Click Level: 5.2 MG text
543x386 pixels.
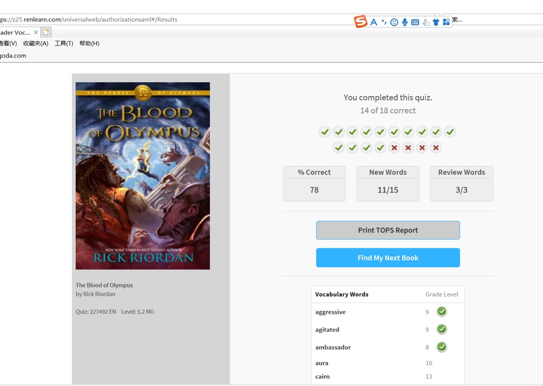[x=137, y=312]
